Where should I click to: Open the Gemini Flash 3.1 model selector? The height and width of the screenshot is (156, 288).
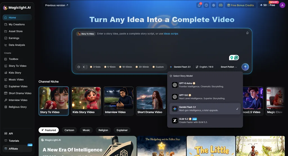click(x=180, y=67)
